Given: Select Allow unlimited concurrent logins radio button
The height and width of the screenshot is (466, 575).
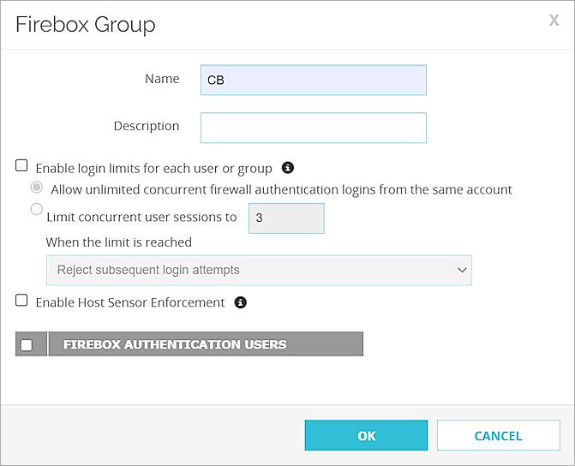Looking at the screenshot, I should [x=37, y=188].
